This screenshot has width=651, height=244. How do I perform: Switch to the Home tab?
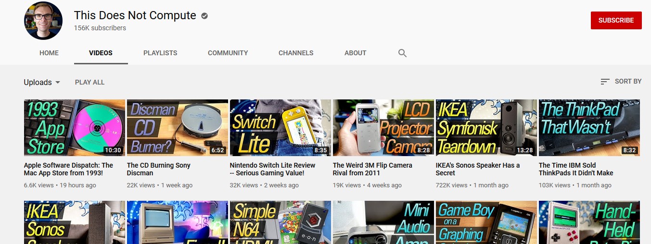pos(49,53)
